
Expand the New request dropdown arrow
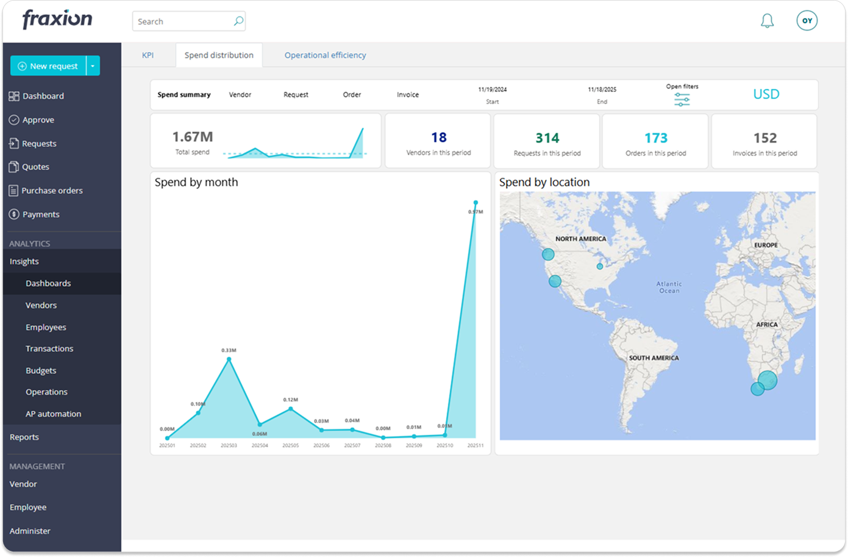tap(93, 66)
